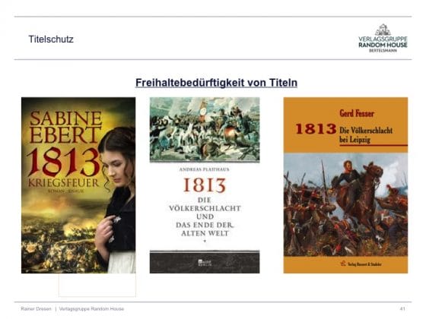Select Die Völkerschlacht bei Leipzig subtitle
The width and height of the screenshot is (426, 319).
coord(366,135)
